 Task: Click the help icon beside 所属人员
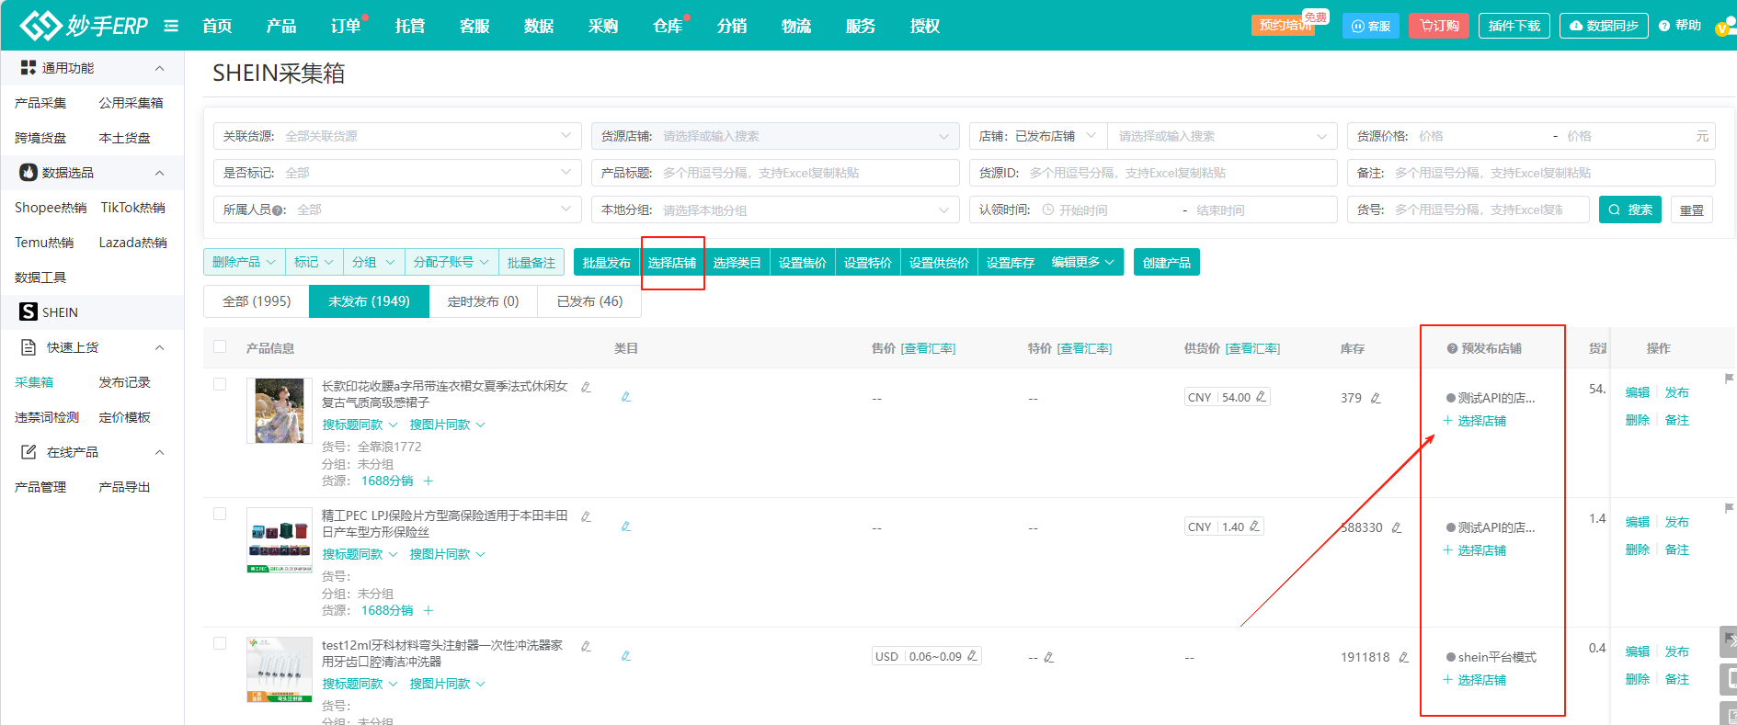coord(278,210)
